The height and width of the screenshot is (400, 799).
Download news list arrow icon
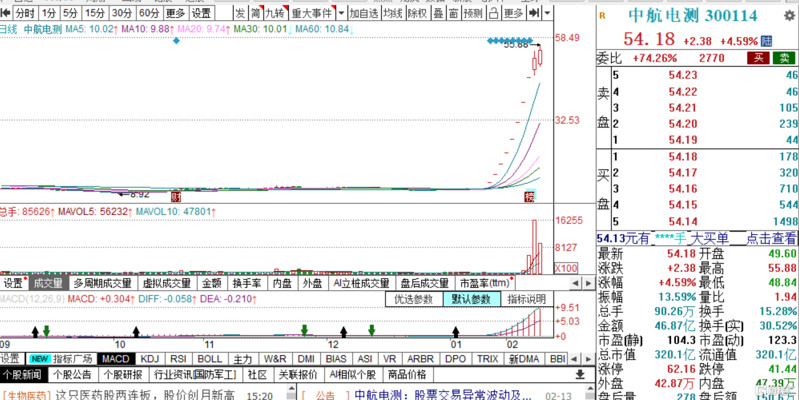tap(581, 375)
